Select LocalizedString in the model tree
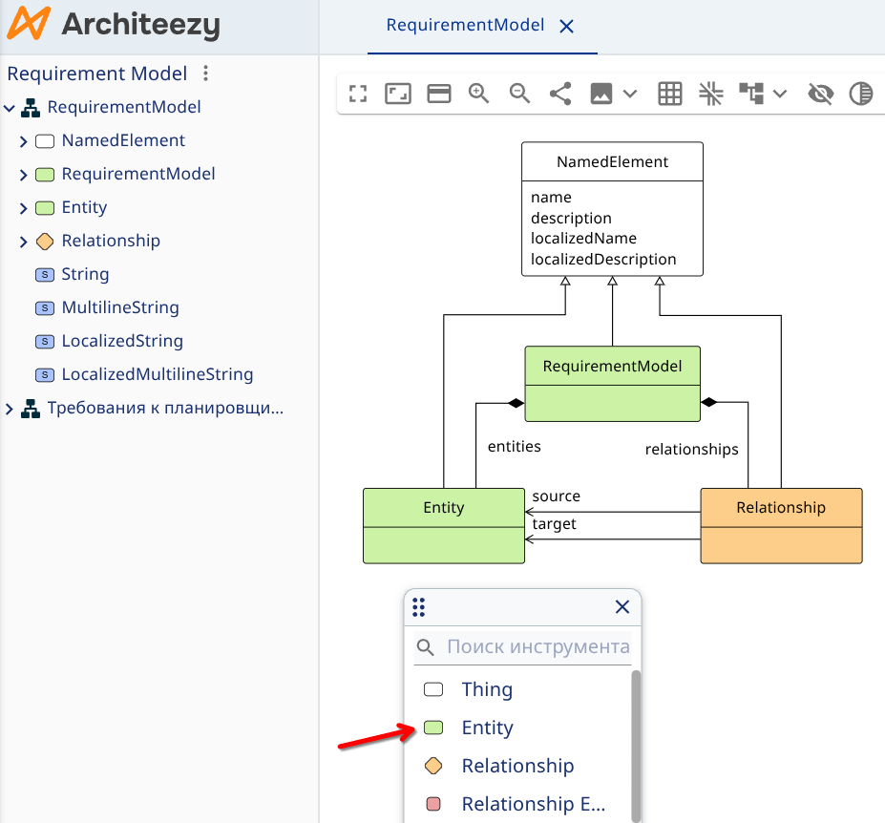This screenshot has height=823, width=885. pos(121,341)
